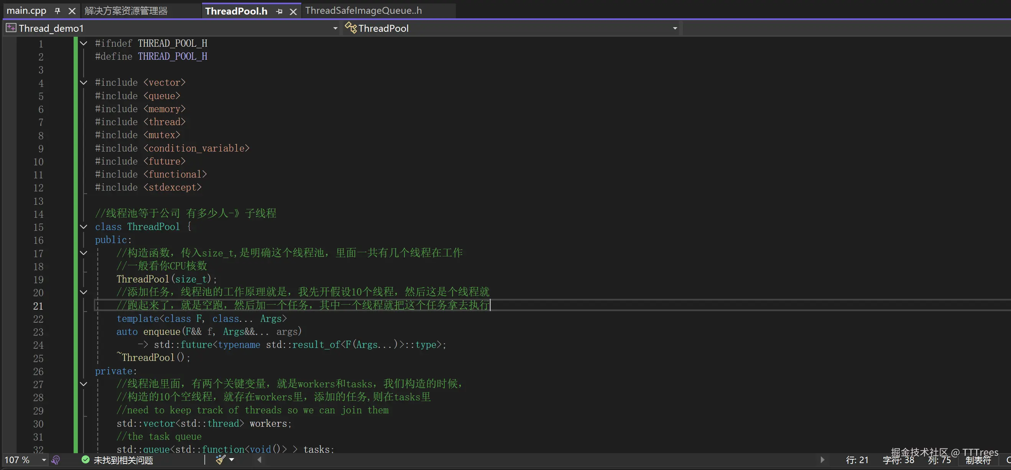Open the 解决方案资源管理器 tab
1011x470 pixels.
point(126,11)
